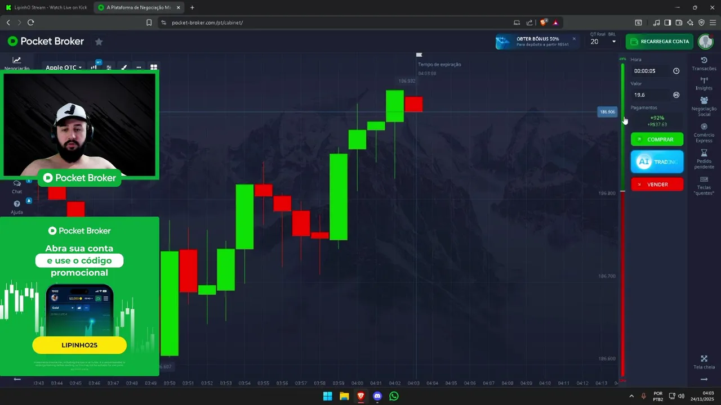The height and width of the screenshot is (405, 721).
Task: Show hidden system tray icons
Action: (x=631, y=396)
